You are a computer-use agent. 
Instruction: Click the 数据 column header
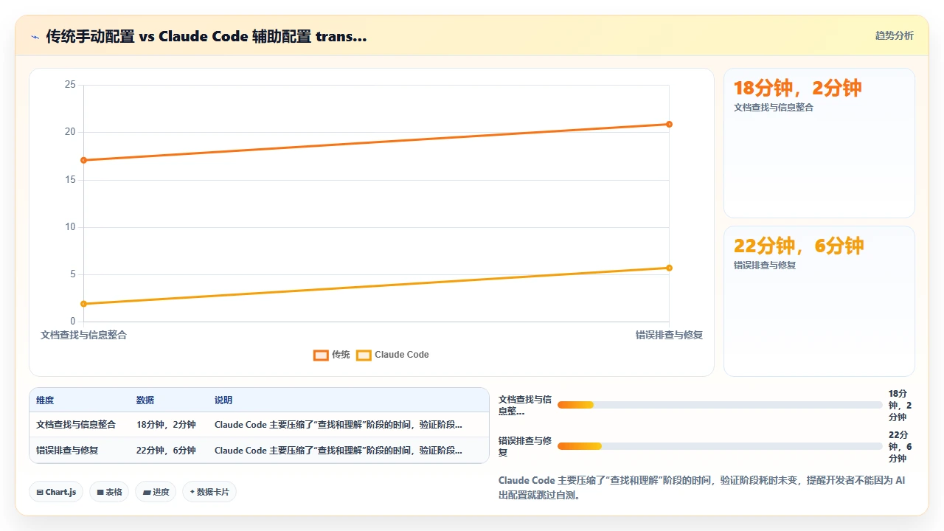(x=145, y=400)
